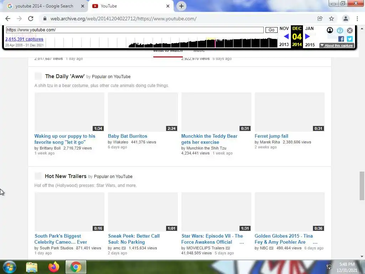Open Star Wars trailer 1:31 thumbnail

point(216,212)
